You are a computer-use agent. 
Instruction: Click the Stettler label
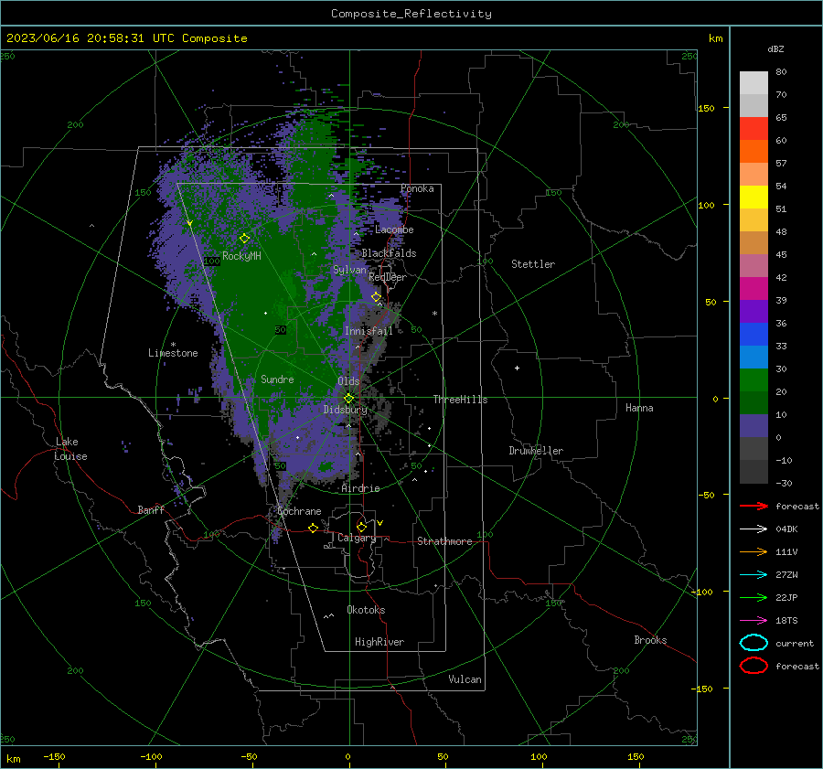[533, 264]
